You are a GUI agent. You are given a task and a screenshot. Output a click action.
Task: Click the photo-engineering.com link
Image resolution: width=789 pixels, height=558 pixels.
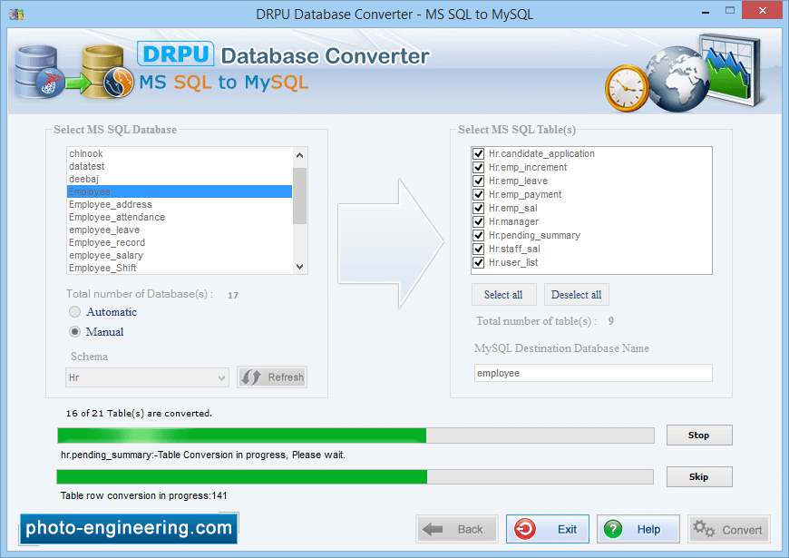pos(129,528)
